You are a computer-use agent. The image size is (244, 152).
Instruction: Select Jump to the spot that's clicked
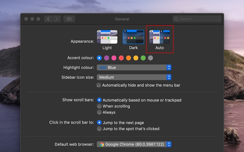click(x=99, y=129)
